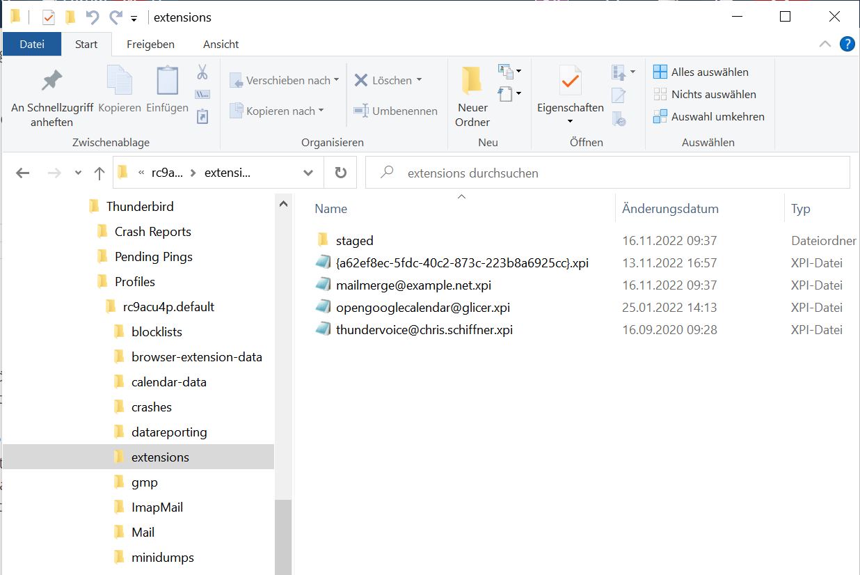Select opengooglecalendar@glicer.xpi file

pos(423,307)
